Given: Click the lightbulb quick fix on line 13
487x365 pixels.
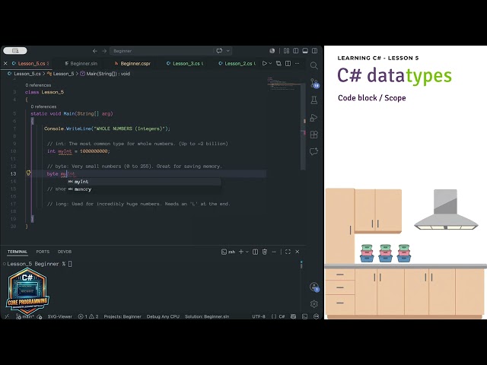Looking at the screenshot, I should [28, 173].
